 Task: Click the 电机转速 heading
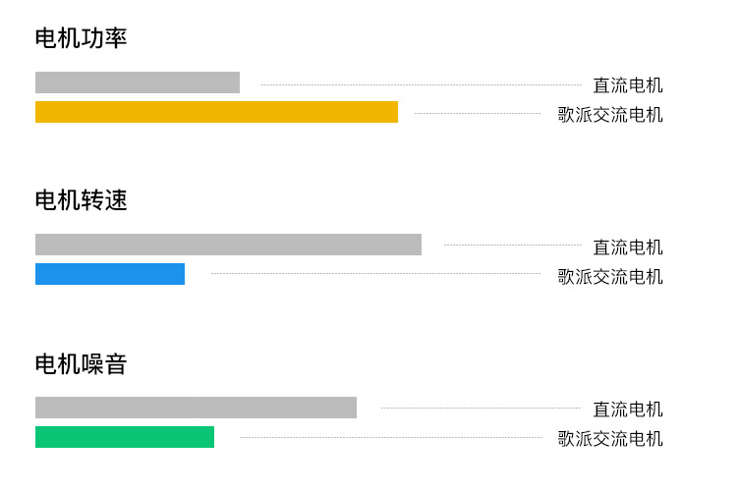click(x=81, y=200)
